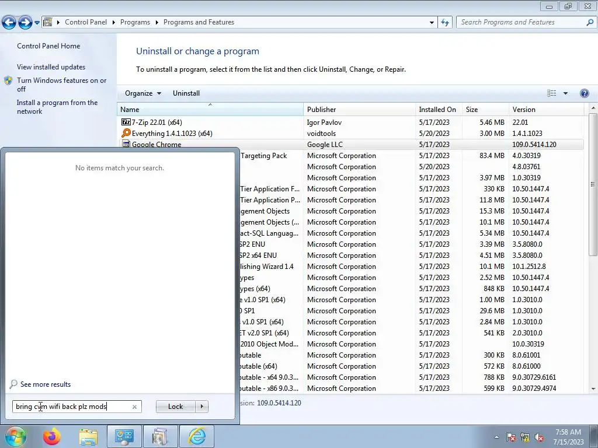
Task: Click the Back navigation arrow
Action: (9, 23)
